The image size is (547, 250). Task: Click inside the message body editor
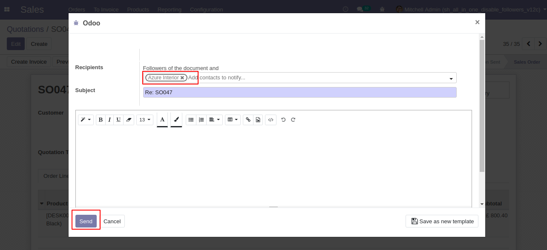(273, 168)
